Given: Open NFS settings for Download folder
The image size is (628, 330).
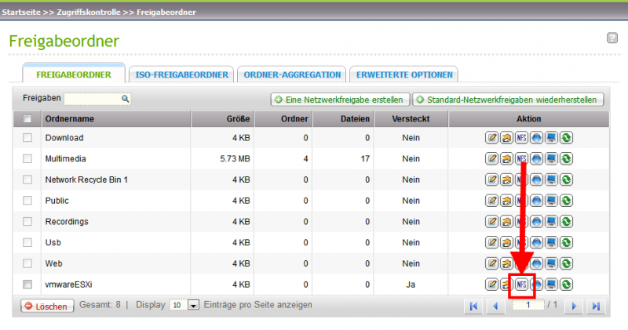Looking at the screenshot, I should [x=521, y=138].
